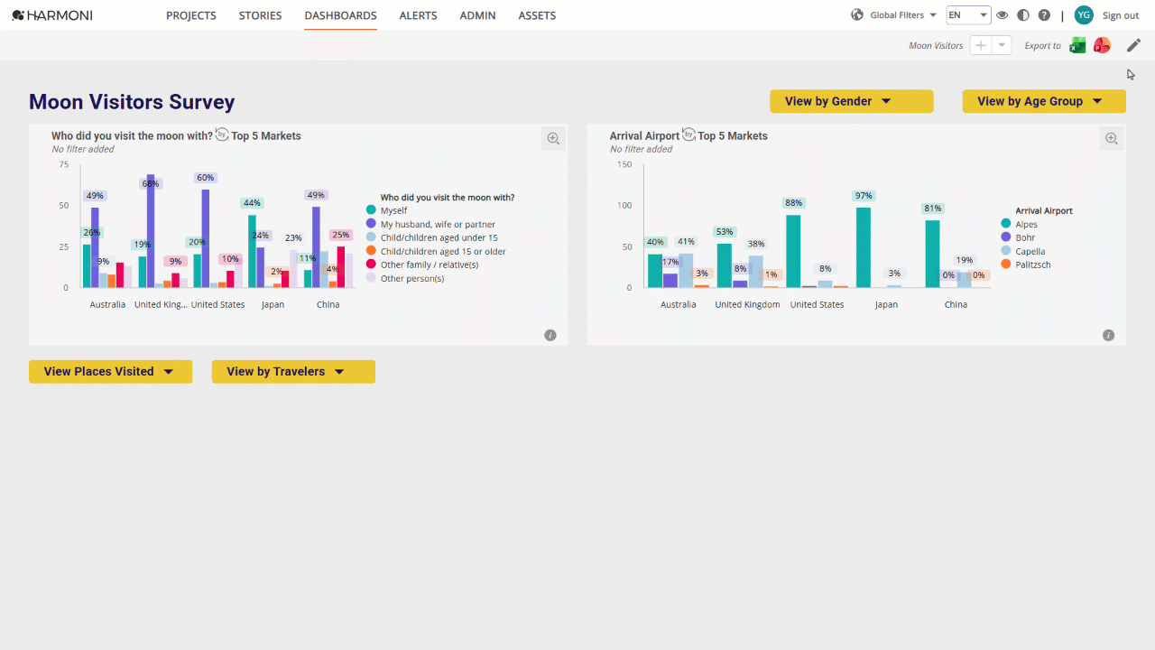Click the 97% Japan bar in Arrival Airport

coord(864,247)
